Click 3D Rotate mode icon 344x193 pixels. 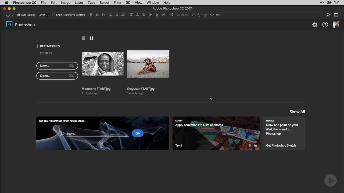(x=193, y=15)
